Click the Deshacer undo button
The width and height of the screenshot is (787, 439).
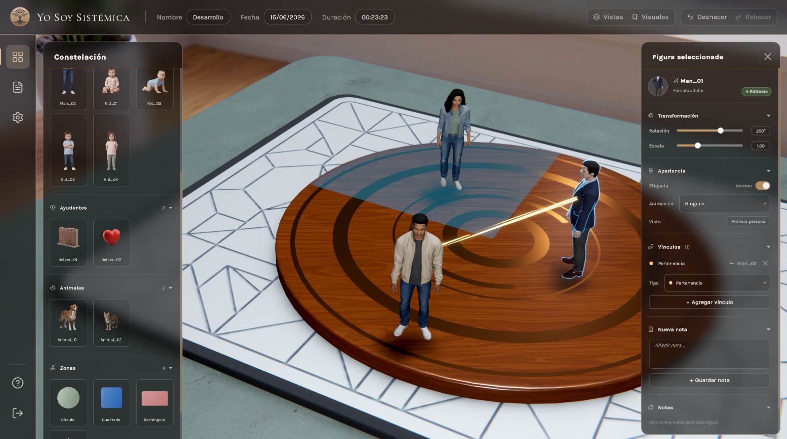tap(707, 17)
